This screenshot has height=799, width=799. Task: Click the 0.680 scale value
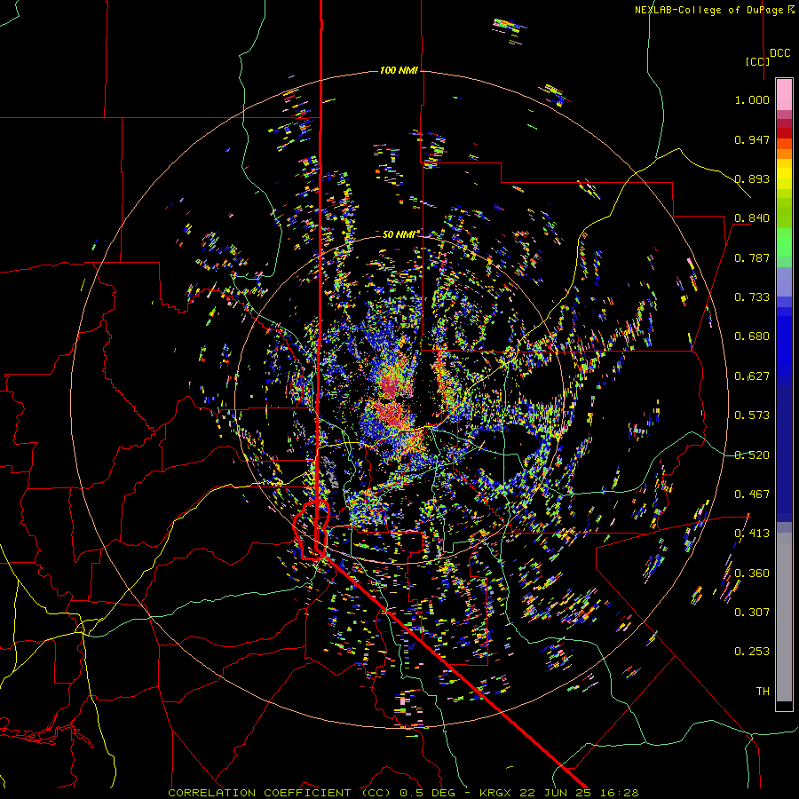click(x=752, y=336)
